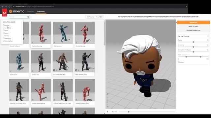
Task: Select the Standing Torch Light Torch thumbnail
Action: pos(19,90)
